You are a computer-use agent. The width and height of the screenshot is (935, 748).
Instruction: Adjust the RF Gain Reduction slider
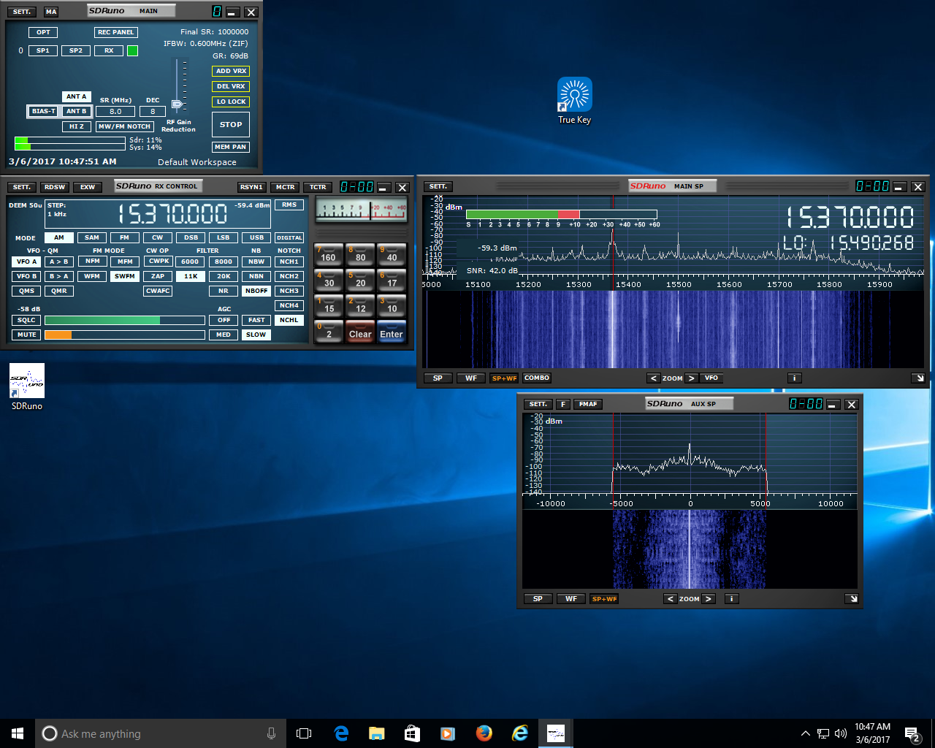tap(177, 104)
